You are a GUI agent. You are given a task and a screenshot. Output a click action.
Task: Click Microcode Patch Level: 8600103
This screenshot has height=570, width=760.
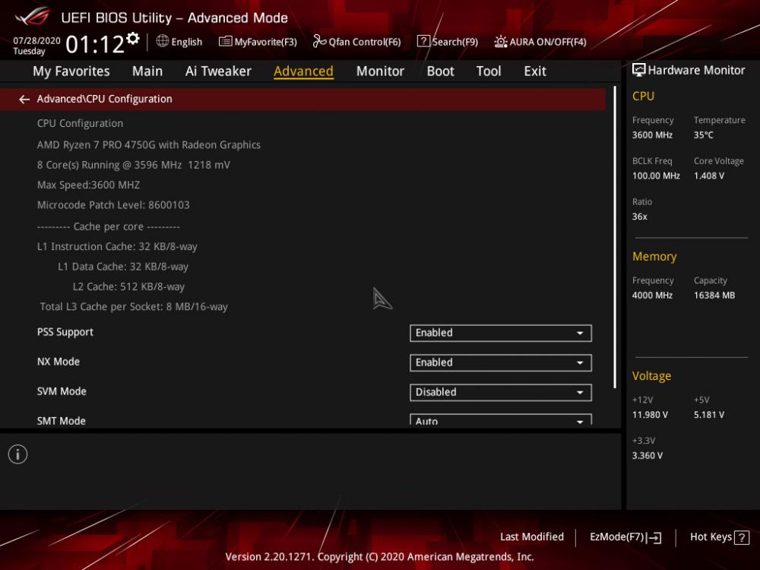point(113,205)
